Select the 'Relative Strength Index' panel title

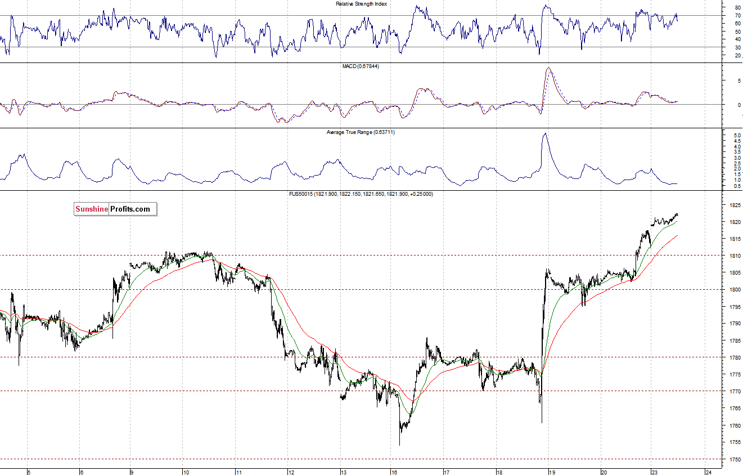coord(361,3)
